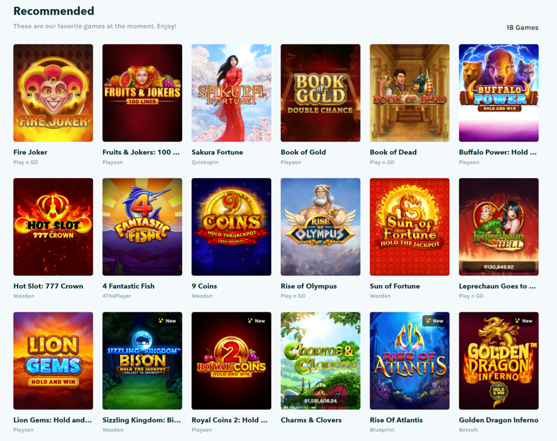Open Sun of Fortune game tile

point(410,226)
